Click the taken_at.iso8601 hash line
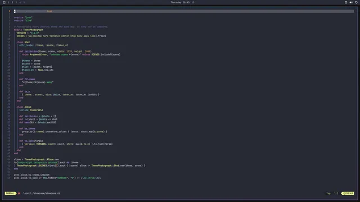This screenshot has height=202, width=360. pyautogui.click(x=61, y=95)
